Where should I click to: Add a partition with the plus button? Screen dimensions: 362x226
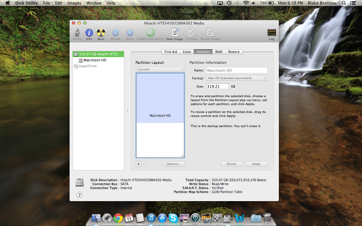point(139,164)
